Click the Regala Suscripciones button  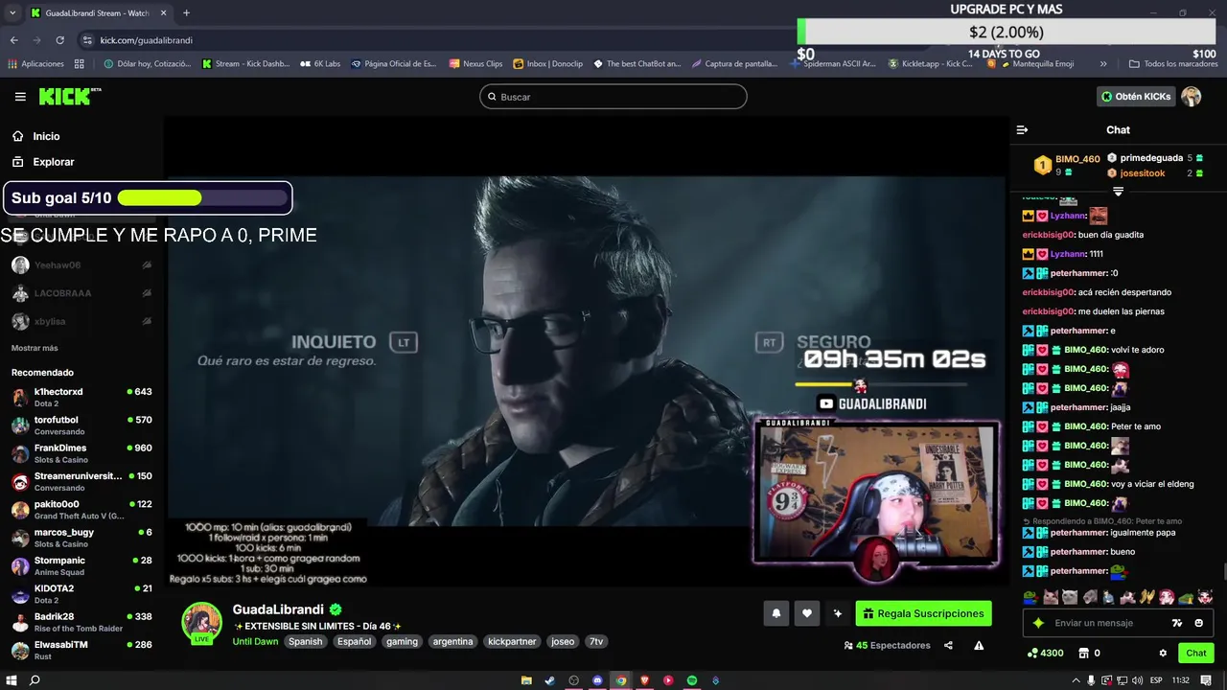pyautogui.click(x=923, y=613)
